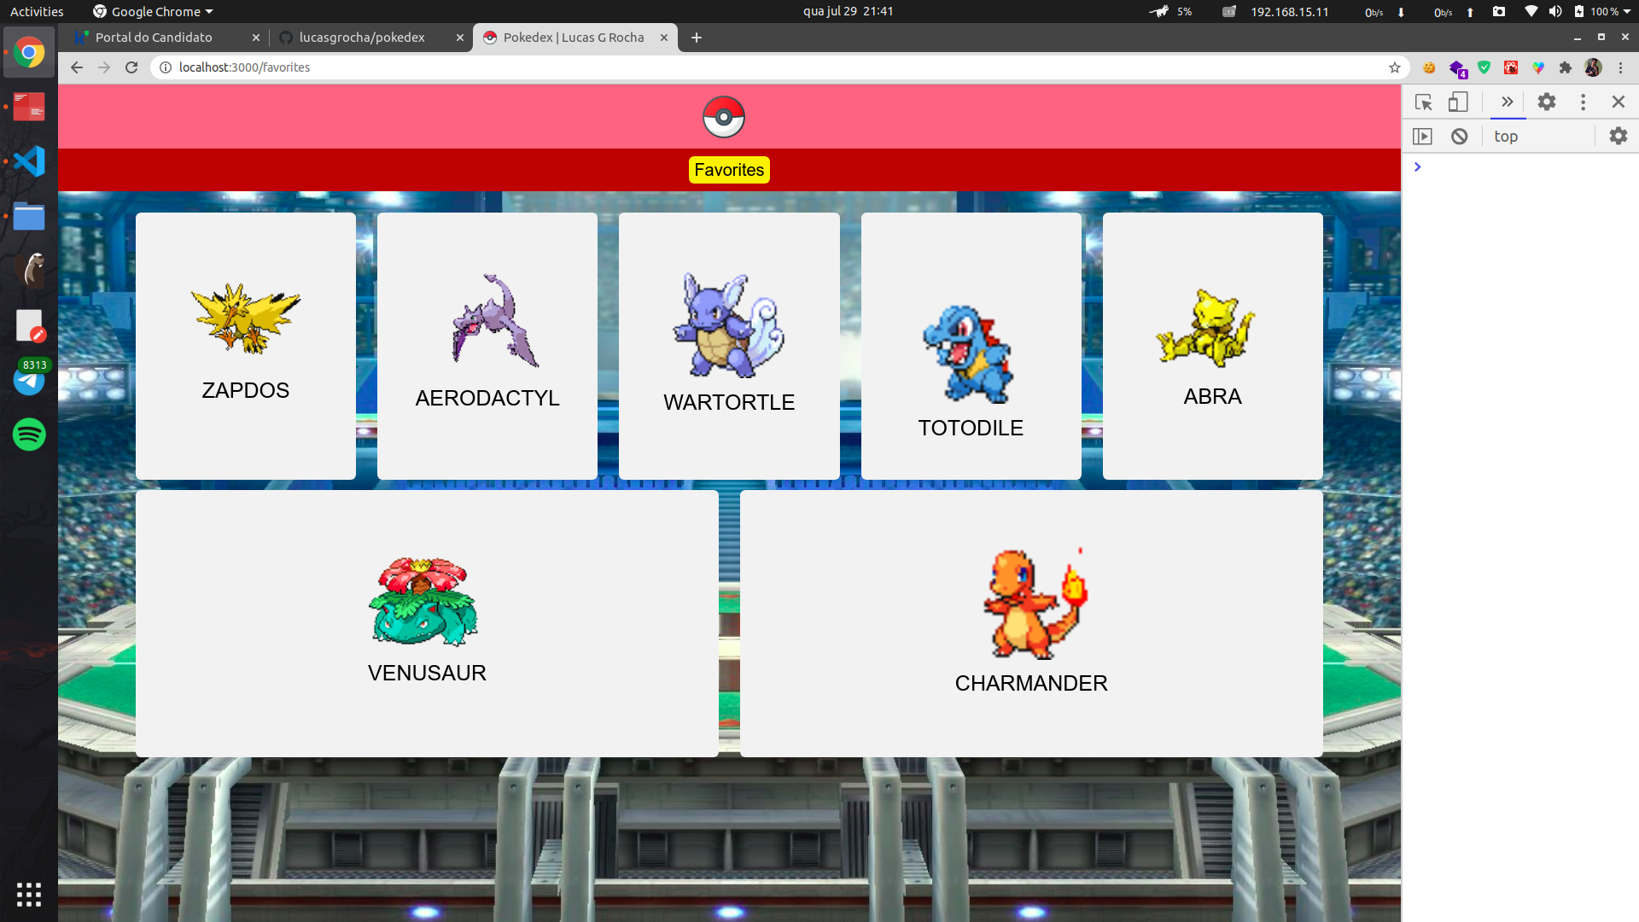Screen dimensions: 1639x922
Task: Reload the page
Action: (131, 67)
